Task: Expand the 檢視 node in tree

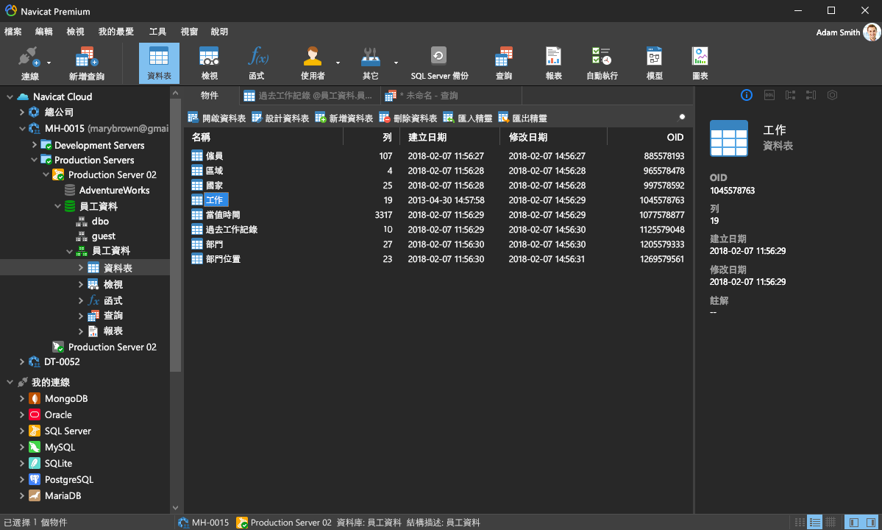Action: (80, 284)
